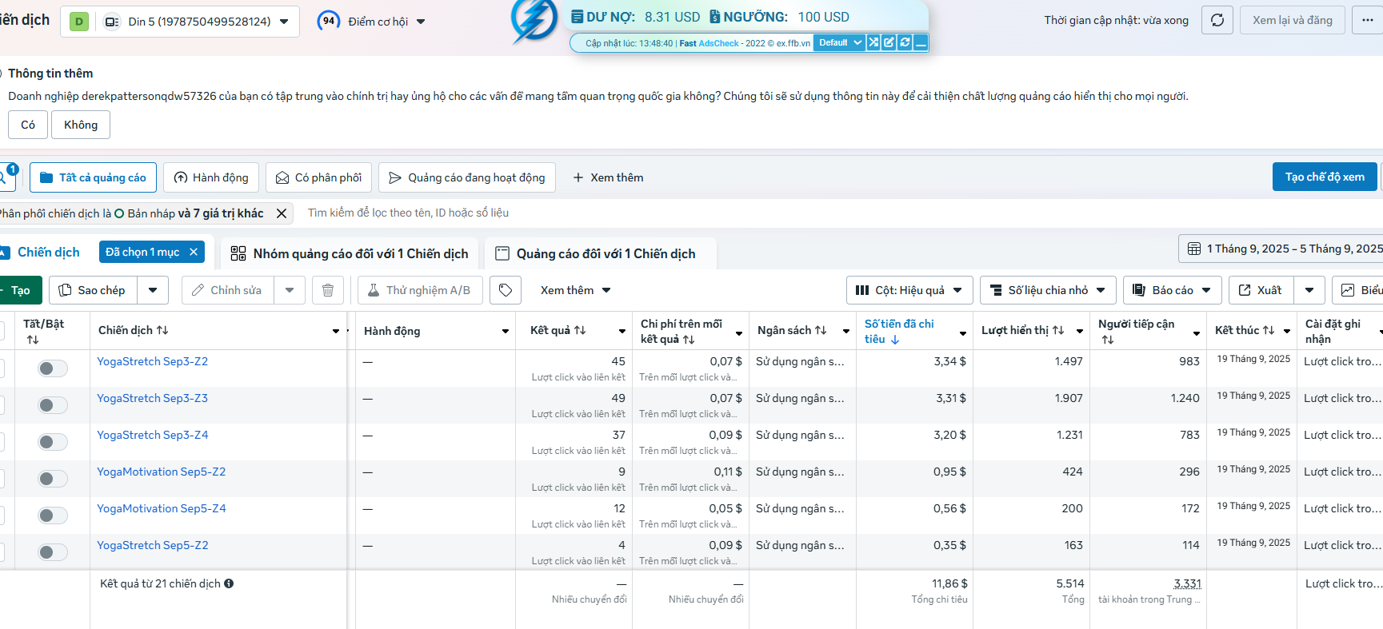Click the calendar icon in date range
Viewport: 1383px width, 629px height.
point(1194,249)
